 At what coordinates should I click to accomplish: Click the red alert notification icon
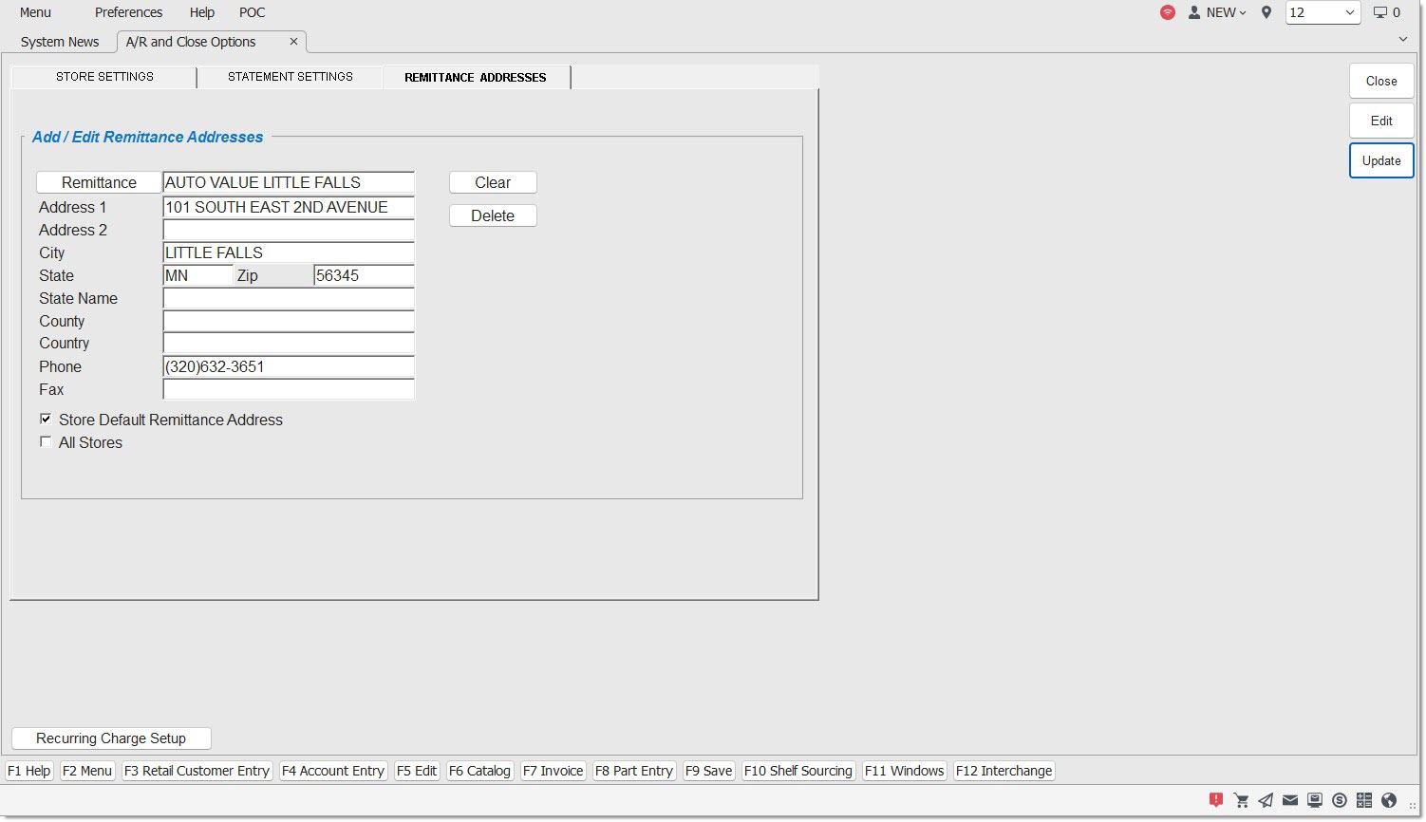click(1215, 800)
